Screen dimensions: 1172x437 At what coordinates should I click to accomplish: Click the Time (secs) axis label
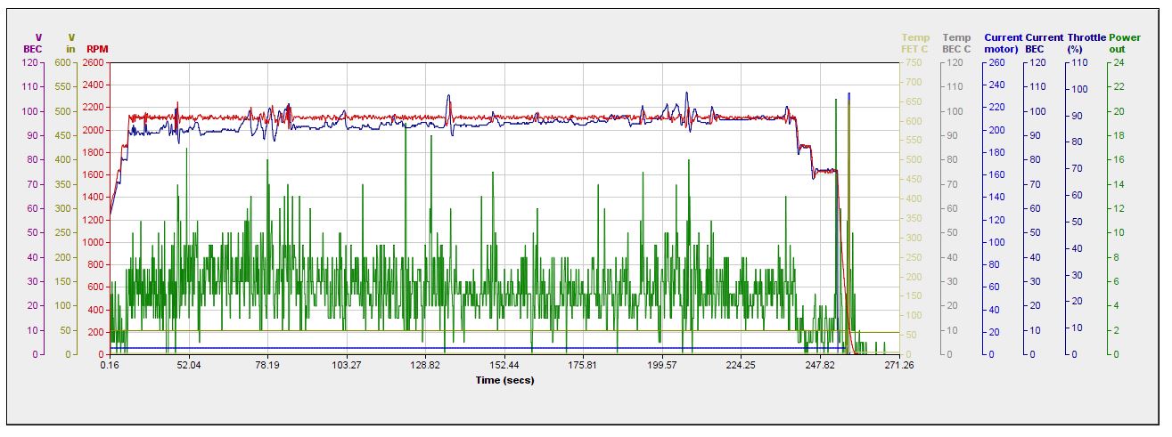coord(504,380)
